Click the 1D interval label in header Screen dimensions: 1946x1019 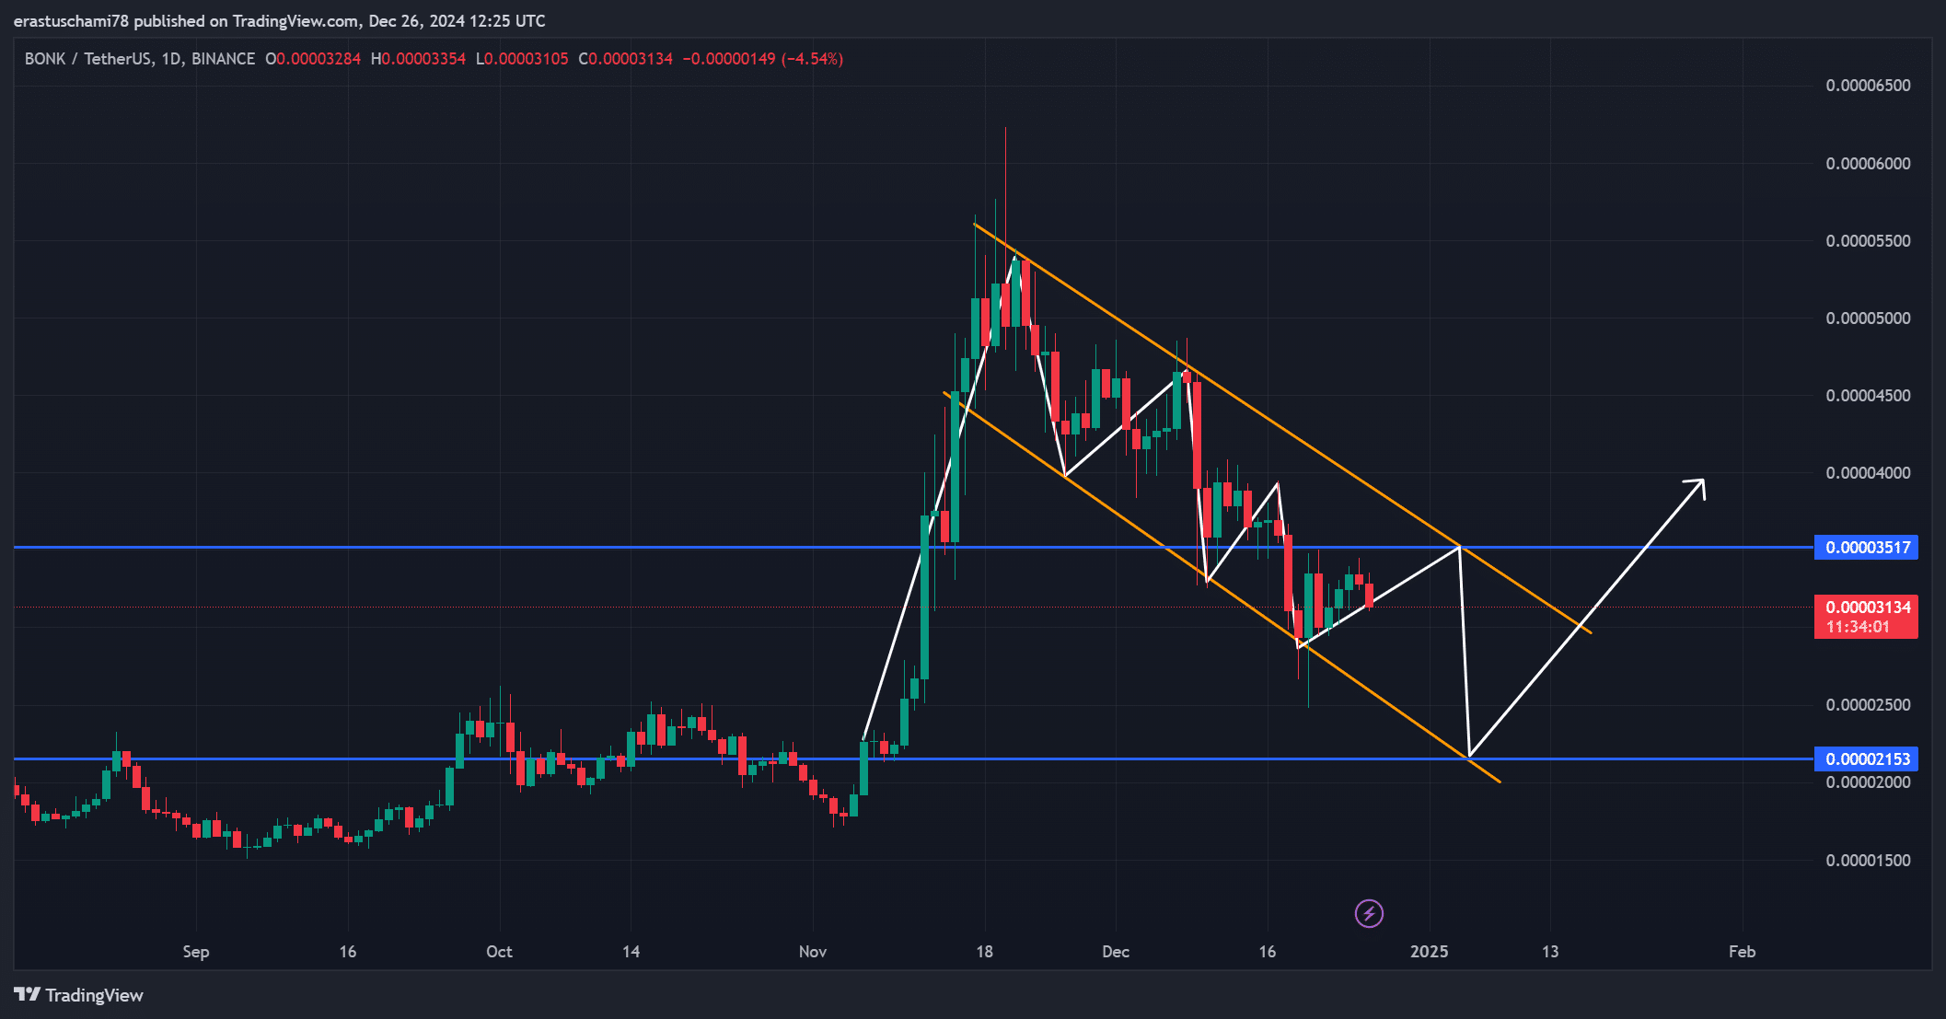pos(171,59)
